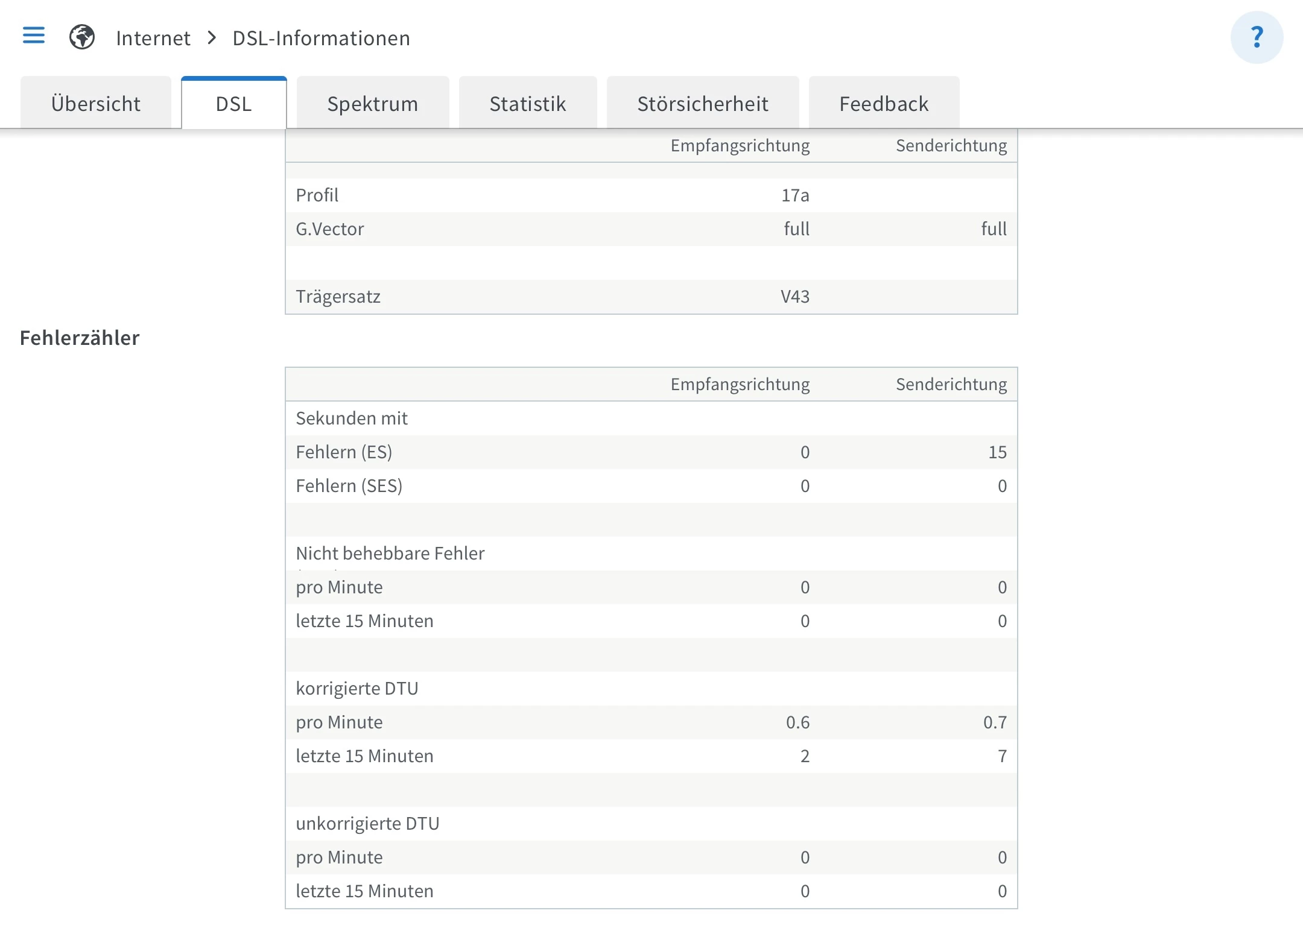Select the Profil value 17a
The width and height of the screenshot is (1303, 928).
[x=795, y=195]
